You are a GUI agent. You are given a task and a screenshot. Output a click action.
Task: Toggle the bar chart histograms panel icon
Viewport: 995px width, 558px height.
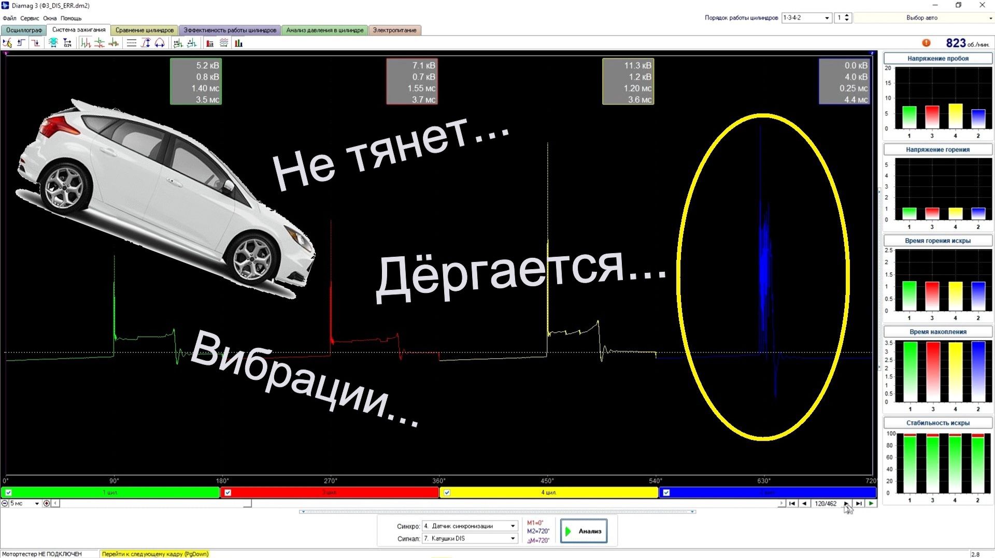pos(238,43)
